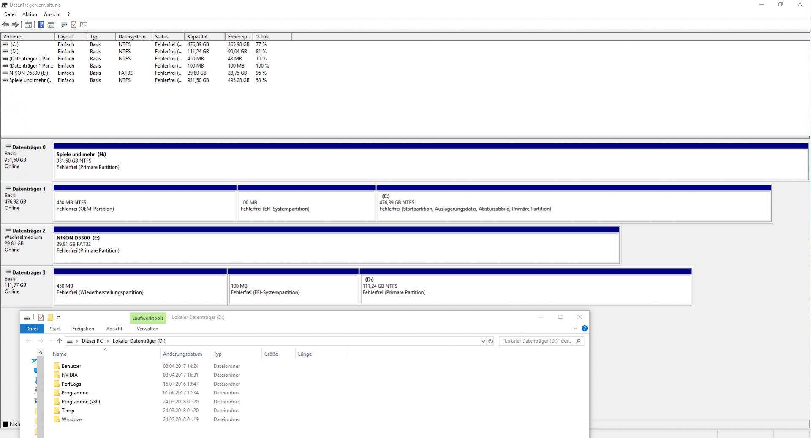Click the checklist settings icon in toolbar
Image resolution: width=811 pixels, height=438 pixels.
point(84,24)
